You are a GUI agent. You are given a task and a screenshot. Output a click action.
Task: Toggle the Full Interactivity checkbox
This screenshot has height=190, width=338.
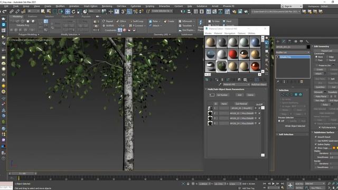pos(320,128)
